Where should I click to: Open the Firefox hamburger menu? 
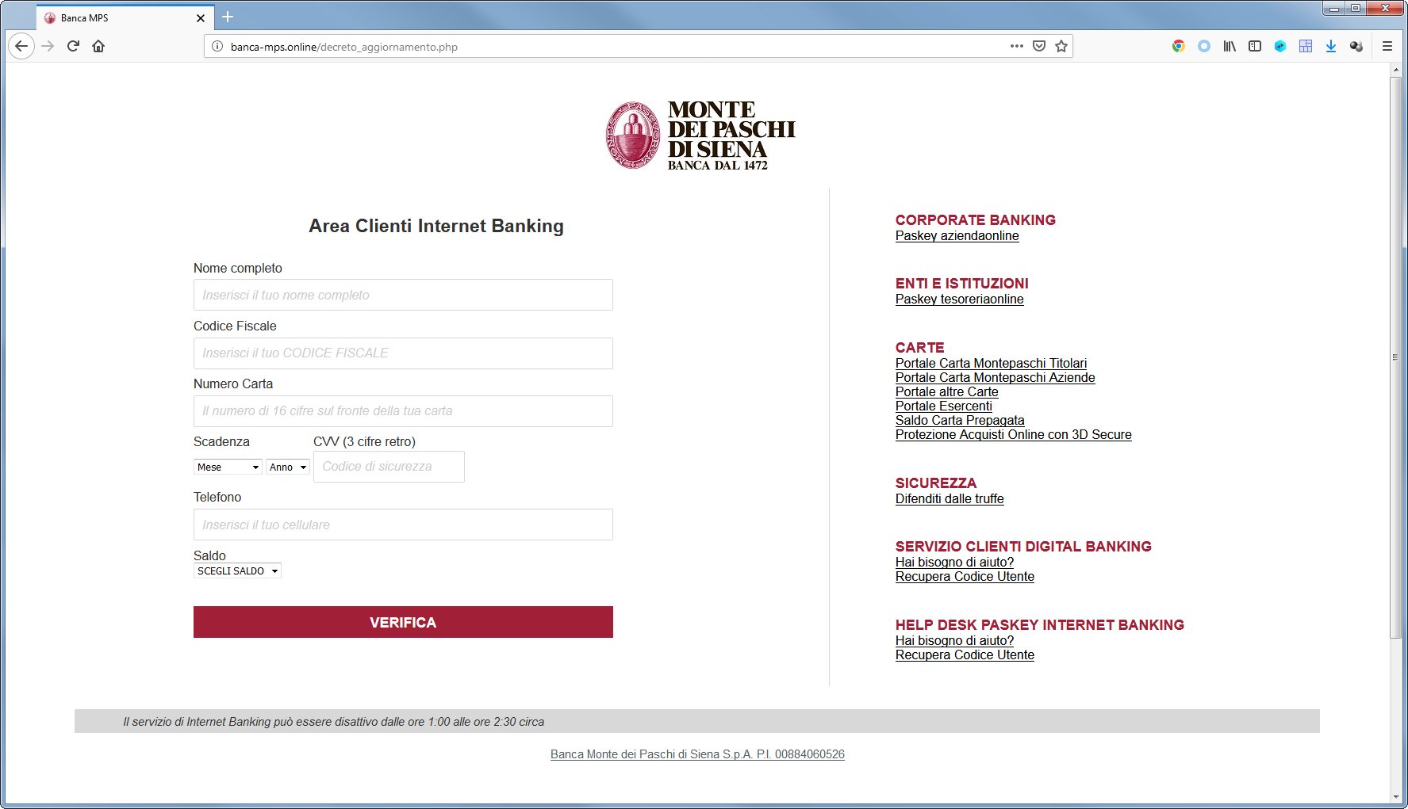point(1387,46)
